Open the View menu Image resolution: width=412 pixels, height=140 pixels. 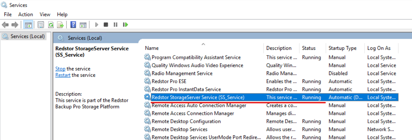coord(45,14)
